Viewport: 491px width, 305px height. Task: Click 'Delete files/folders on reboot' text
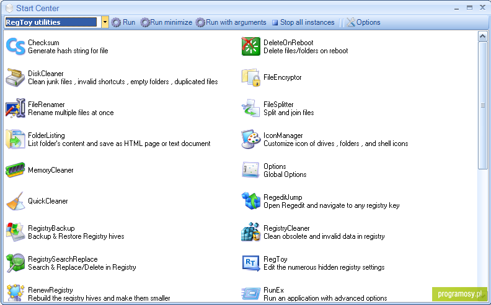306,51
